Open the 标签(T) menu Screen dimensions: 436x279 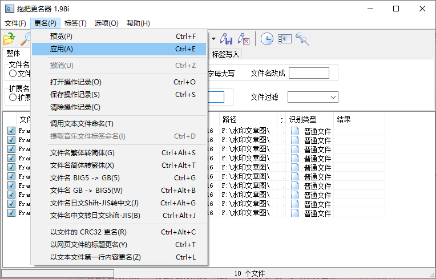pos(75,23)
